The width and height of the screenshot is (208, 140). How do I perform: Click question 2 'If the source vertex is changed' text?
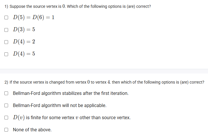(x=104, y=82)
